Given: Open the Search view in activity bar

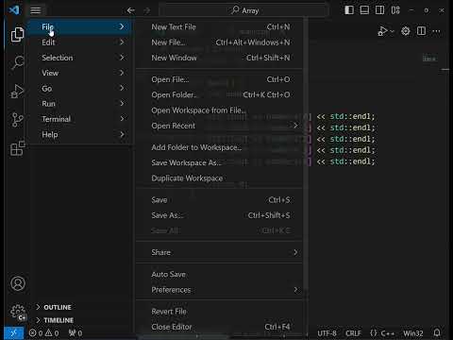Looking at the screenshot, I should (x=17, y=62).
